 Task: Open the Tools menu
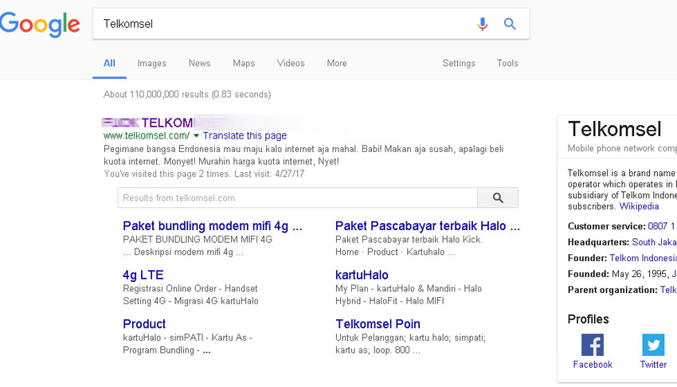[507, 64]
